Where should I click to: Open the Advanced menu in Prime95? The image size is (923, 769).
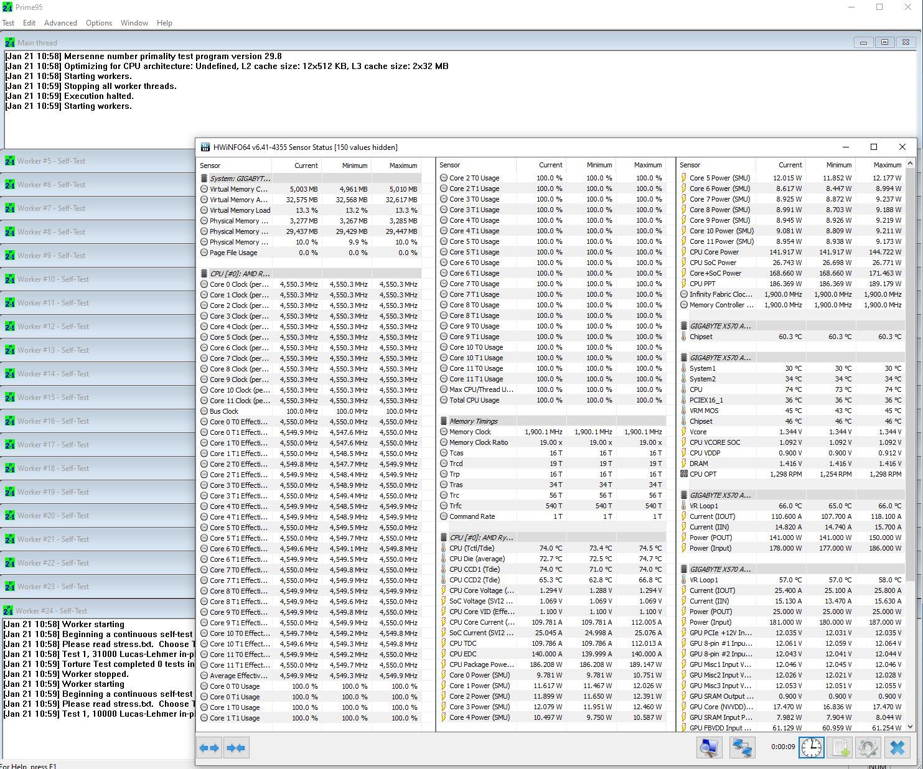coord(60,23)
